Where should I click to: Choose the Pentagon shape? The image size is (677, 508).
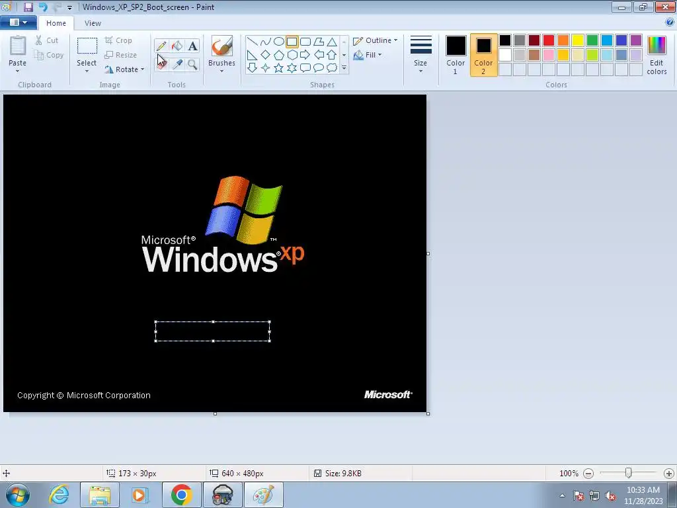pyautogui.click(x=279, y=55)
